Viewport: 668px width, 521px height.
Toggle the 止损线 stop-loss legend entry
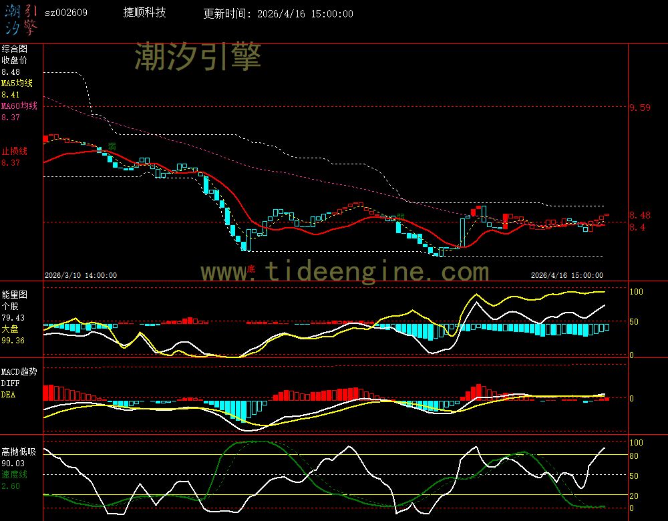[x=14, y=151]
